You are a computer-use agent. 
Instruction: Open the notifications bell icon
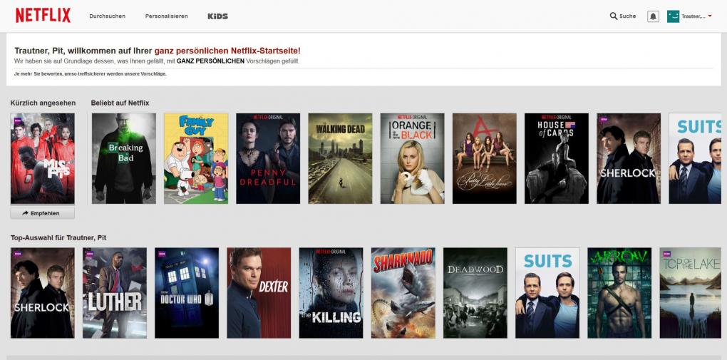pos(653,16)
